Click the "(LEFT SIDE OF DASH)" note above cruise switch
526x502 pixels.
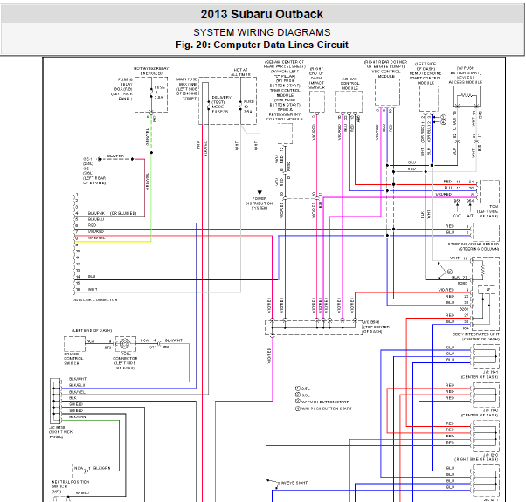[92, 330]
